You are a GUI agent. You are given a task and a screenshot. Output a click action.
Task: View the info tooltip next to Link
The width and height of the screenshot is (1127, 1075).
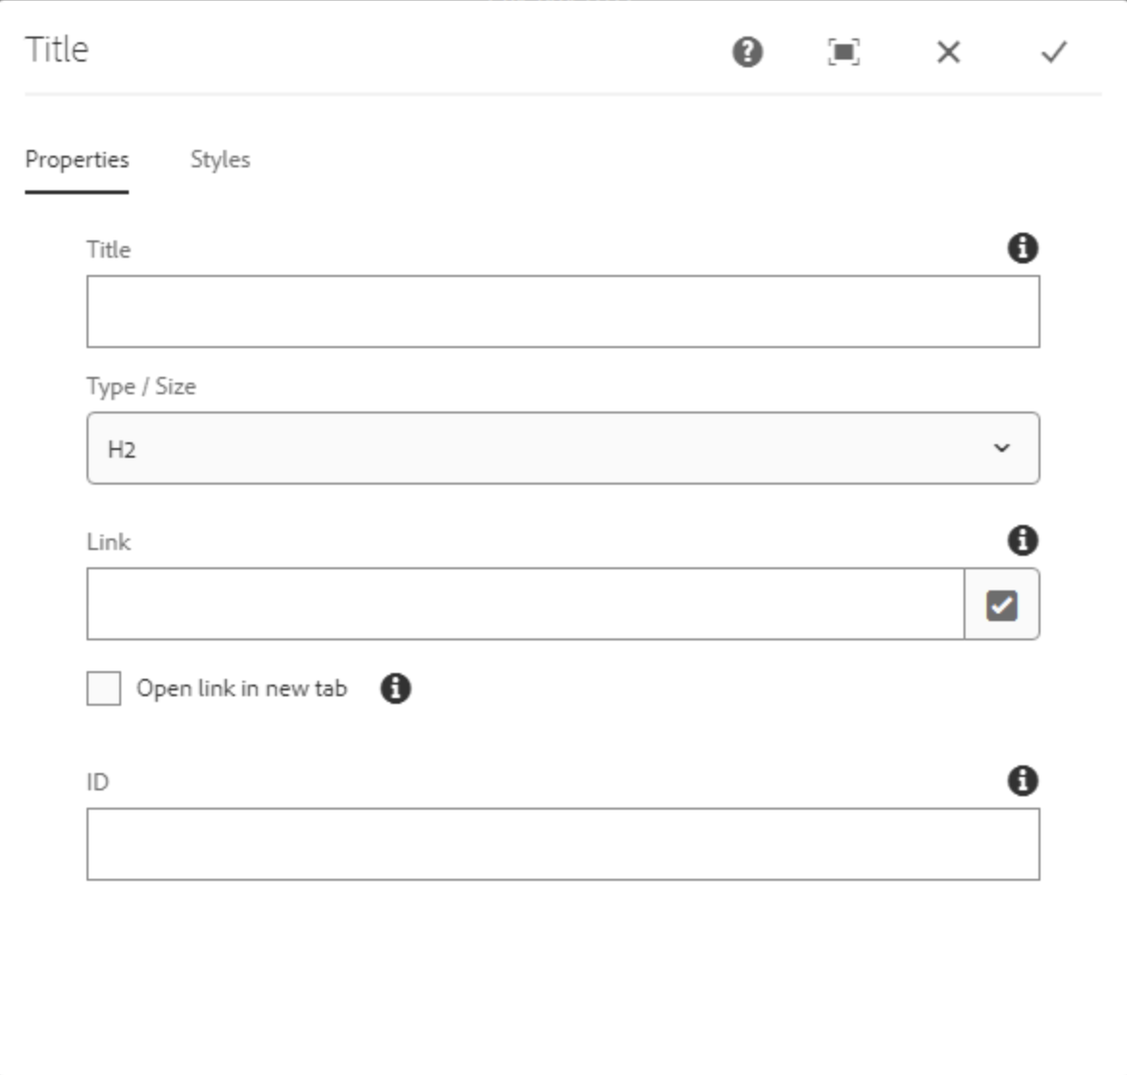1023,540
